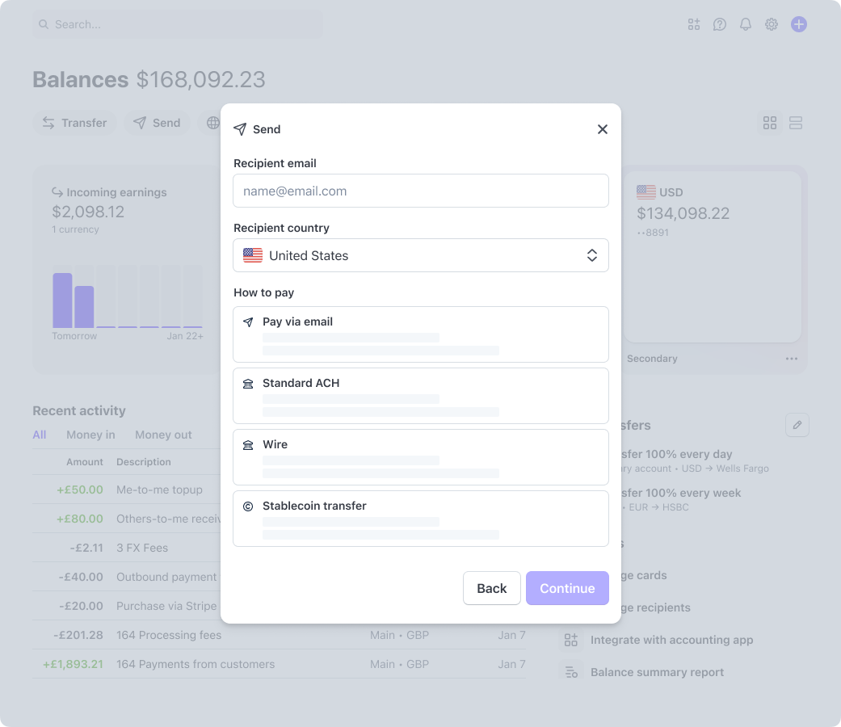Select the Pay via email option

tap(420, 334)
